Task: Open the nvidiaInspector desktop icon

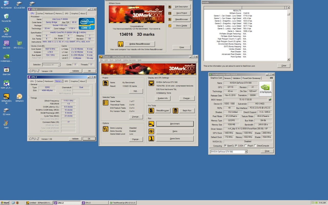Action: 6,57
